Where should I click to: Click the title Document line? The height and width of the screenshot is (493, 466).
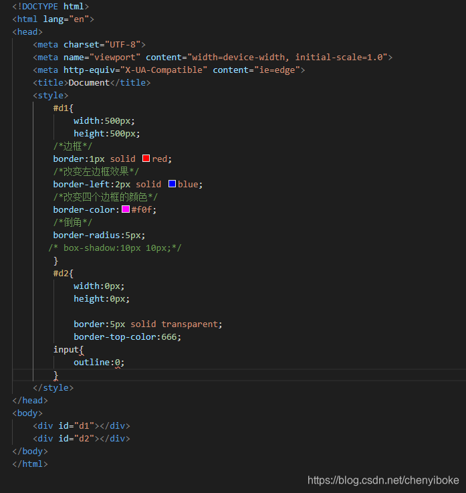[92, 83]
